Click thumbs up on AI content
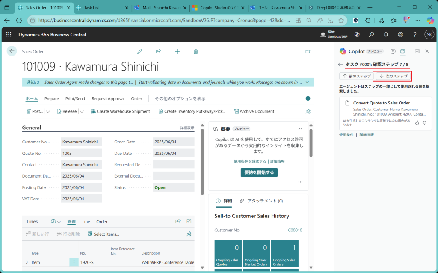Screen dimensions: 438x273 click(x=417, y=123)
